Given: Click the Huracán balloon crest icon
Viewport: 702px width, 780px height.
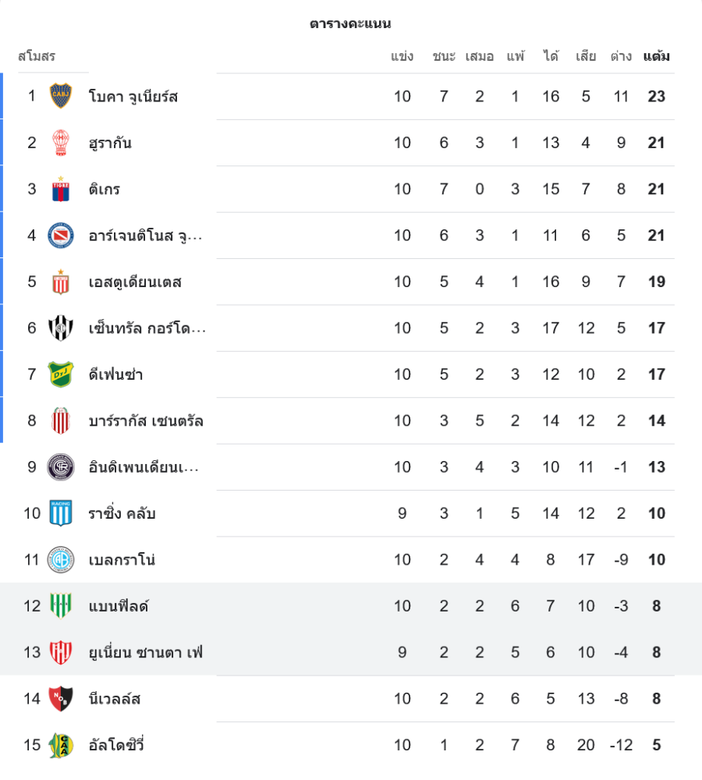Looking at the screenshot, I should click(x=61, y=143).
